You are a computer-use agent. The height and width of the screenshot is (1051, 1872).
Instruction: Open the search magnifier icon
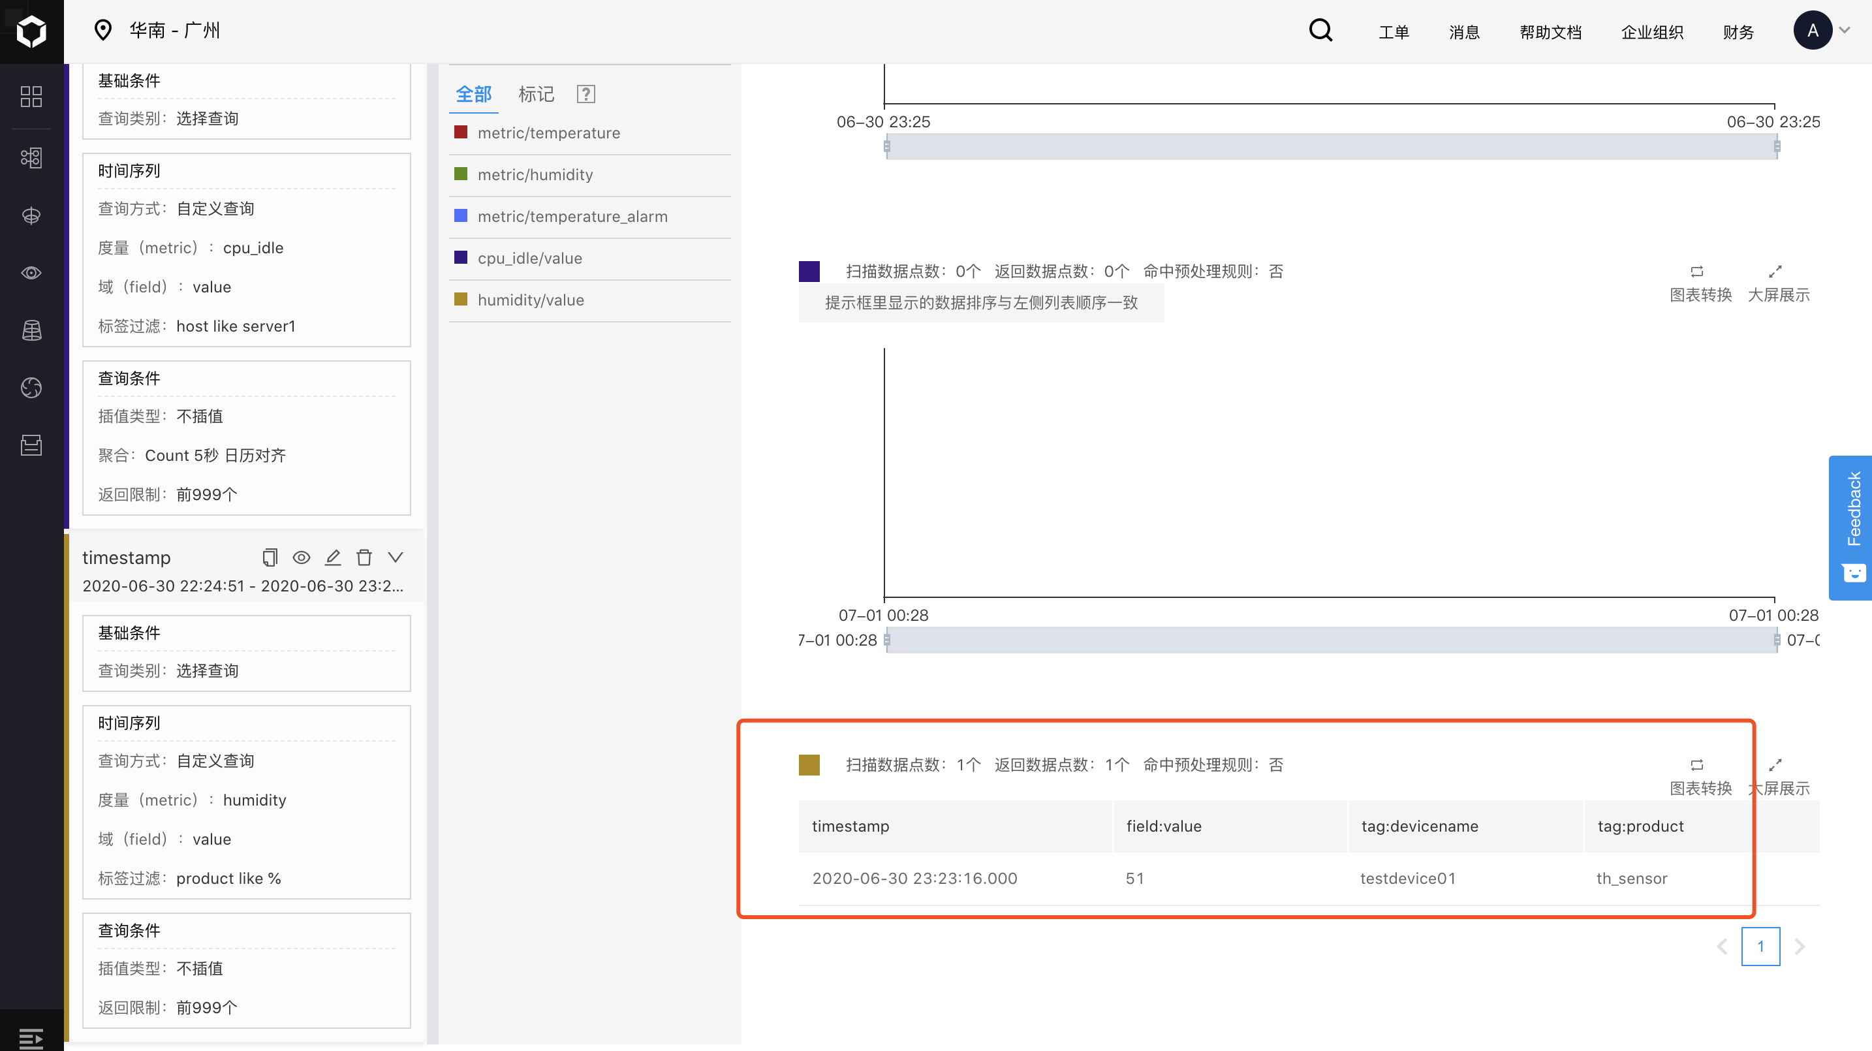click(x=1320, y=31)
